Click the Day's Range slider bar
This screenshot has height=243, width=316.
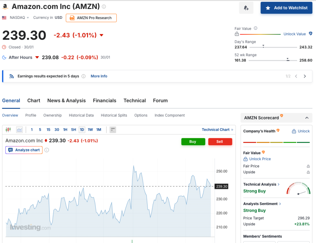[273, 47]
